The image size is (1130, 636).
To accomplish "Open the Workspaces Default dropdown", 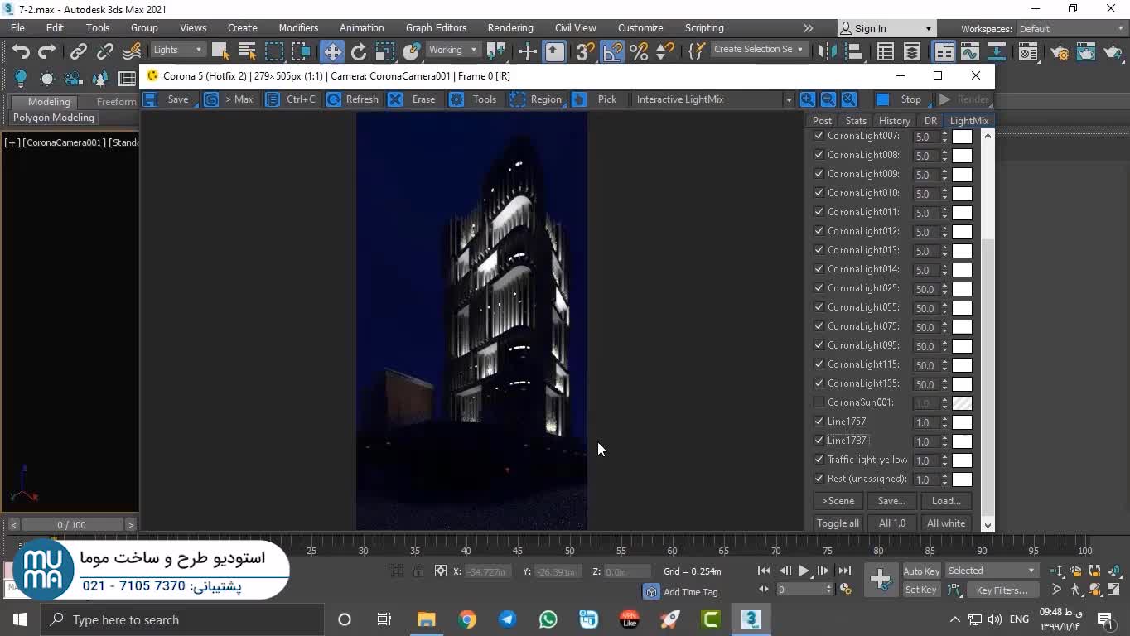I will coord(1069,29).
